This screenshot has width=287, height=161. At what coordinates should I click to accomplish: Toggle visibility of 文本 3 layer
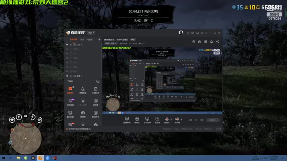click(67, 67)
